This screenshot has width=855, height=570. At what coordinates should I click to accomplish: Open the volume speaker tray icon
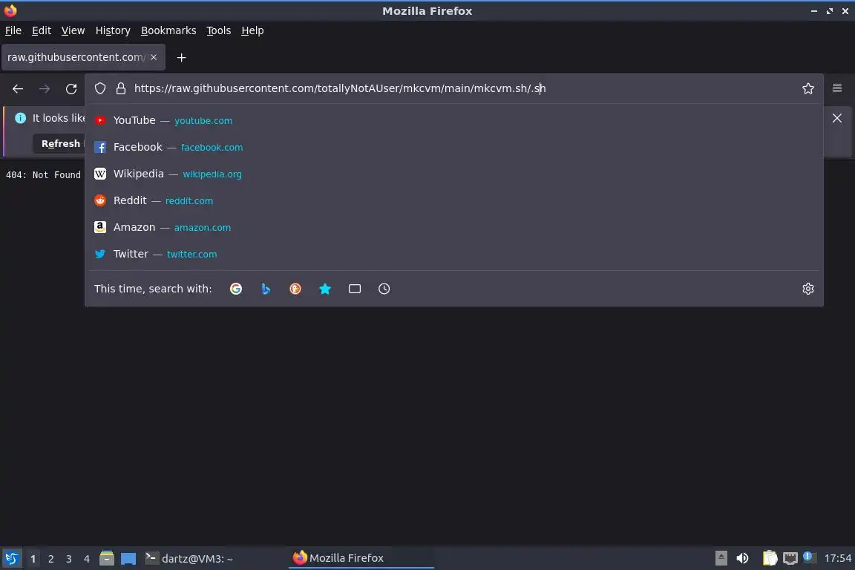(742, 558)
